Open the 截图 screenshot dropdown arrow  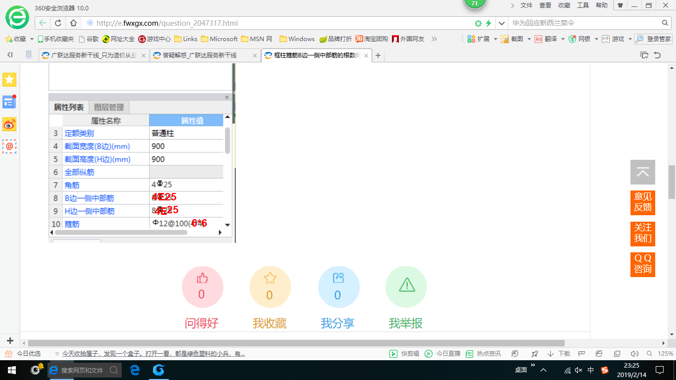529,39
